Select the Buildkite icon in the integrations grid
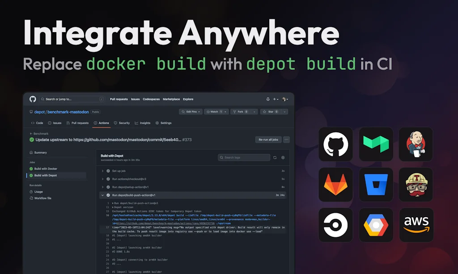Image resolution: width=458 pixels, height=274 pixels. click(x=376, y=144)
